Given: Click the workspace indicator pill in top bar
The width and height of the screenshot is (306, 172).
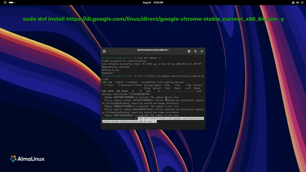Looking at the screenshot, I should coord(12,2).
